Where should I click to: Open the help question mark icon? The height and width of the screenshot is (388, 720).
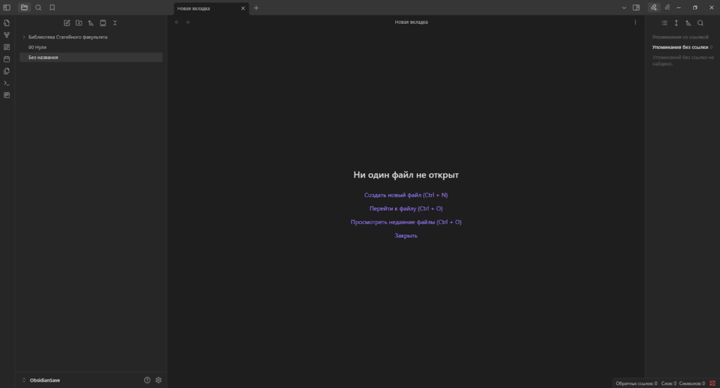point(147,380)
